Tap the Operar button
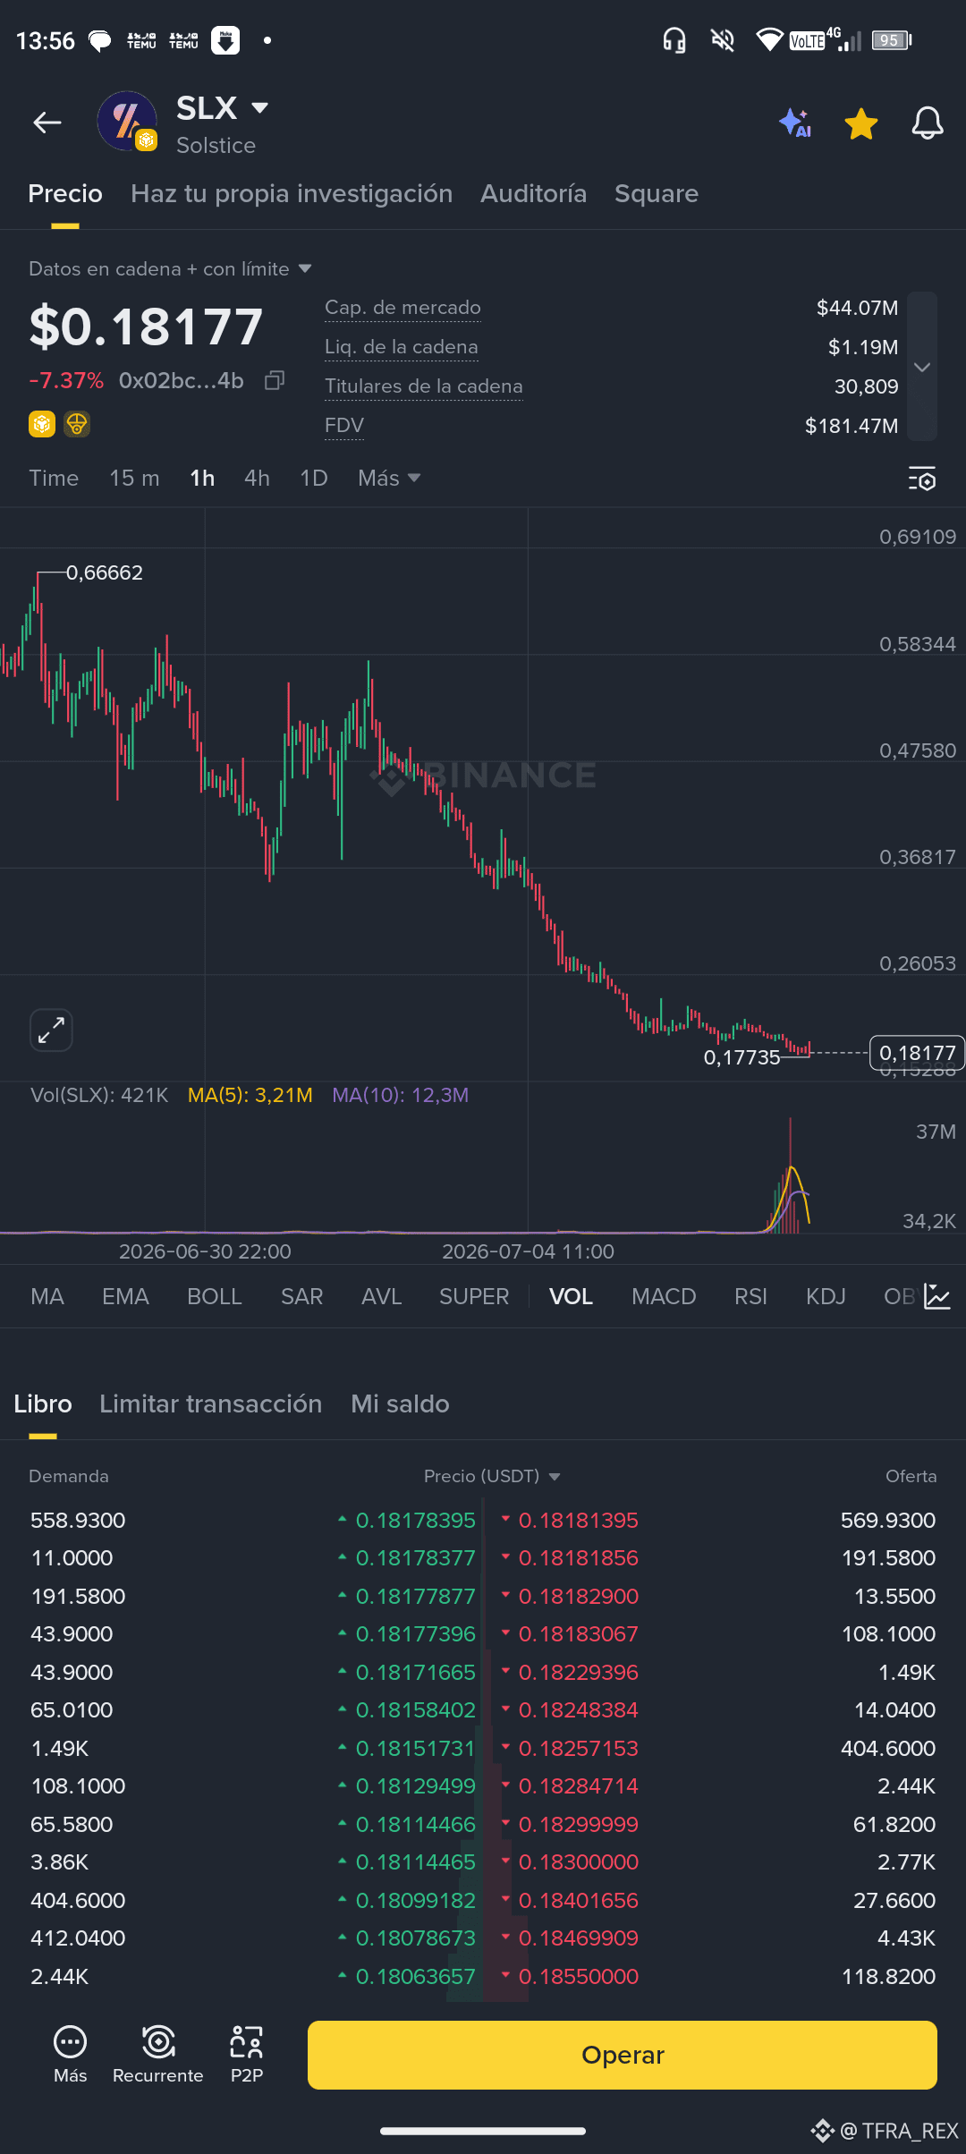Image resolution: width=966 pixels, height=2154 pixels. (x=623, y=2055)
